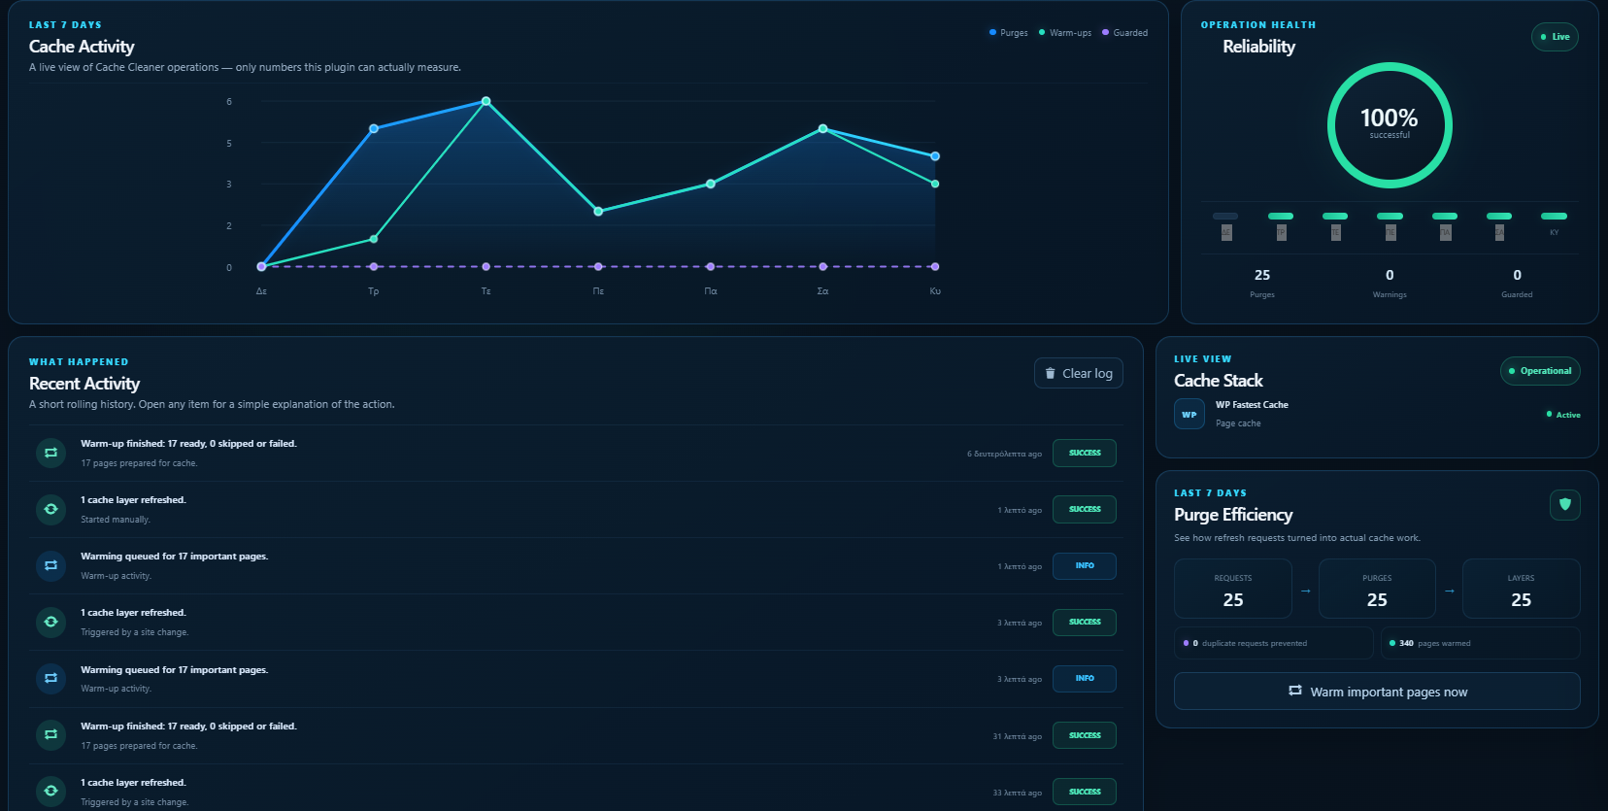Click the Warm-ups data point on Τρ
The width and height of the screenshot is (1608, 811).
[374, 239]
